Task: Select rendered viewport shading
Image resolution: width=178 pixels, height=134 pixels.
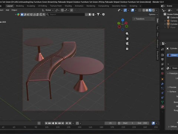Action: [153, 10]
